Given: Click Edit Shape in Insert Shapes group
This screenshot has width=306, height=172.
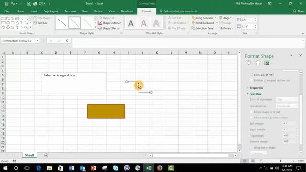Looking at the screenshot, I should pyautogui.click(x=42, y=18).
